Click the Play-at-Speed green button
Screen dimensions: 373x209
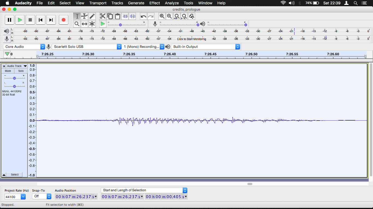103,24
